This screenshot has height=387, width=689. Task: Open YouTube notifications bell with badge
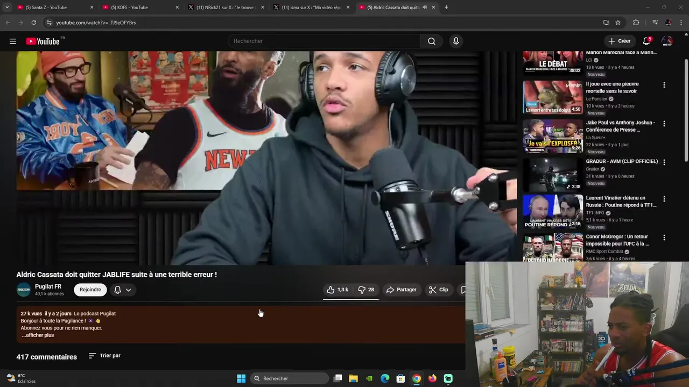tap(646, 41)
